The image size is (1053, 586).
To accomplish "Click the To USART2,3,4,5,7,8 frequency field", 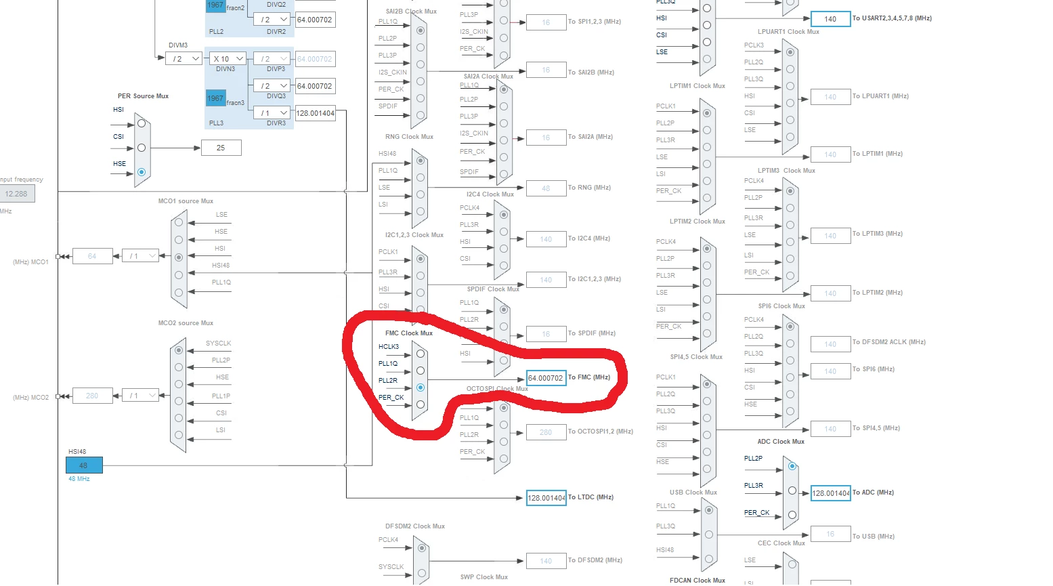I will (830, 19).
